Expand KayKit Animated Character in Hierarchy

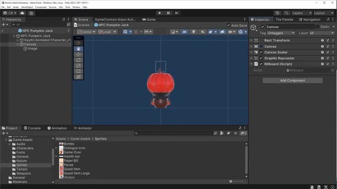pyautogui.click(x=17, y=40)
